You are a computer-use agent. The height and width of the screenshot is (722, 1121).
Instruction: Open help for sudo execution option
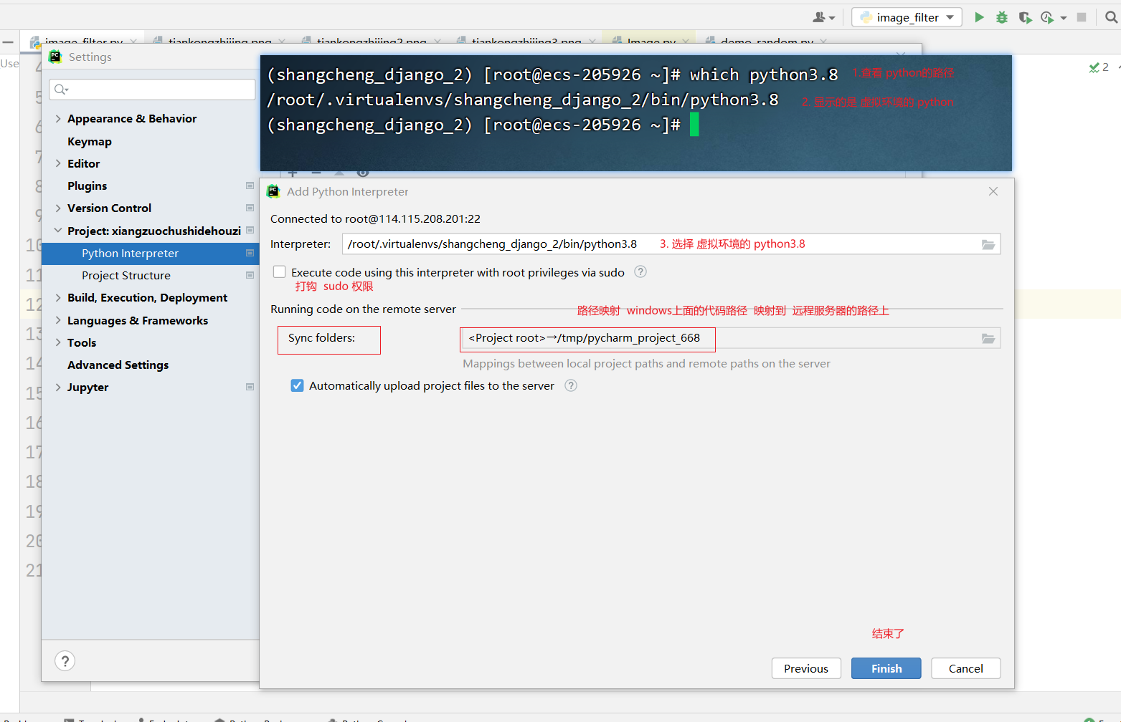tap(640, 271)
